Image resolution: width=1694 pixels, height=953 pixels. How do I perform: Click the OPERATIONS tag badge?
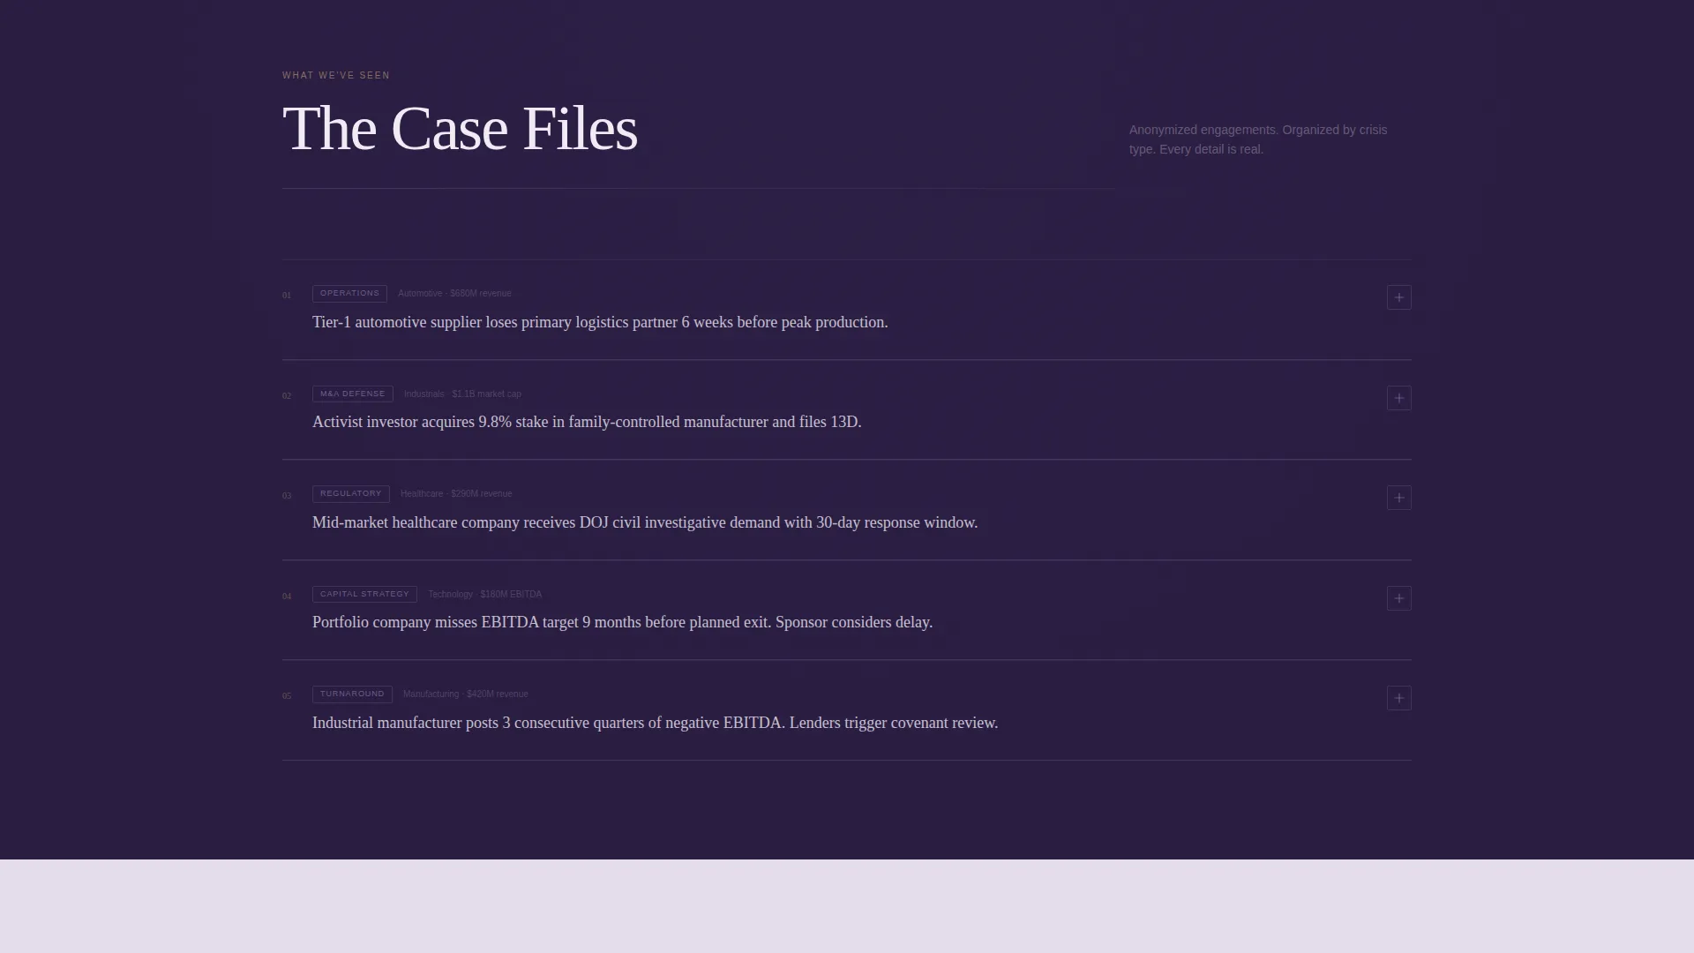click(349, 294)
